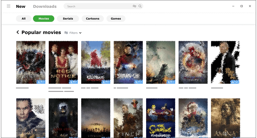Click the search filter sliders icon
Viewport: 257px width, 138px height.
click(x=134, y=6)
